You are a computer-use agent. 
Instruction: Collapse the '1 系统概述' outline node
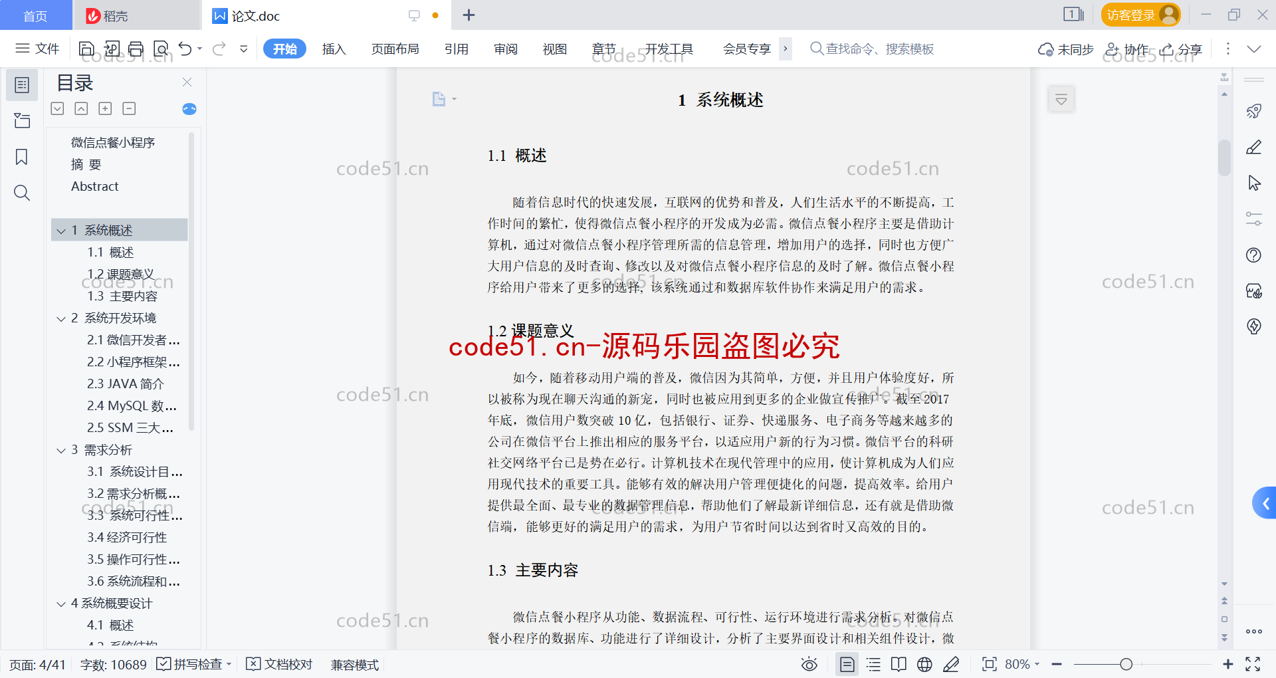click(x=61, y=231)
